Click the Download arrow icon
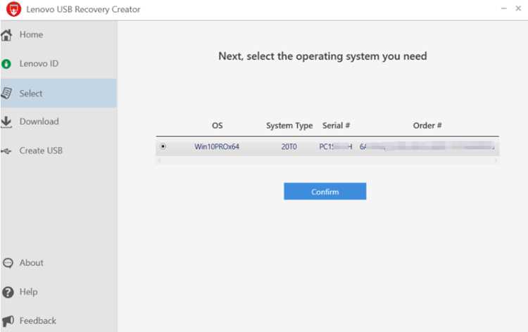This screenshot has height=332, width=528. [x=6, y=122]
